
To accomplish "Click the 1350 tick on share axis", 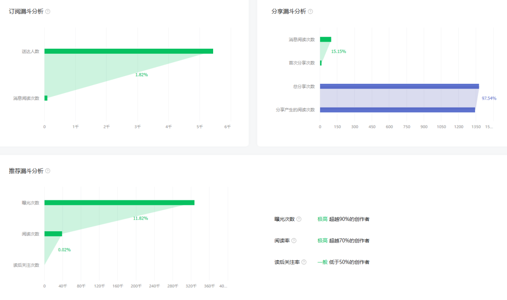I will (x=476, y=127).
